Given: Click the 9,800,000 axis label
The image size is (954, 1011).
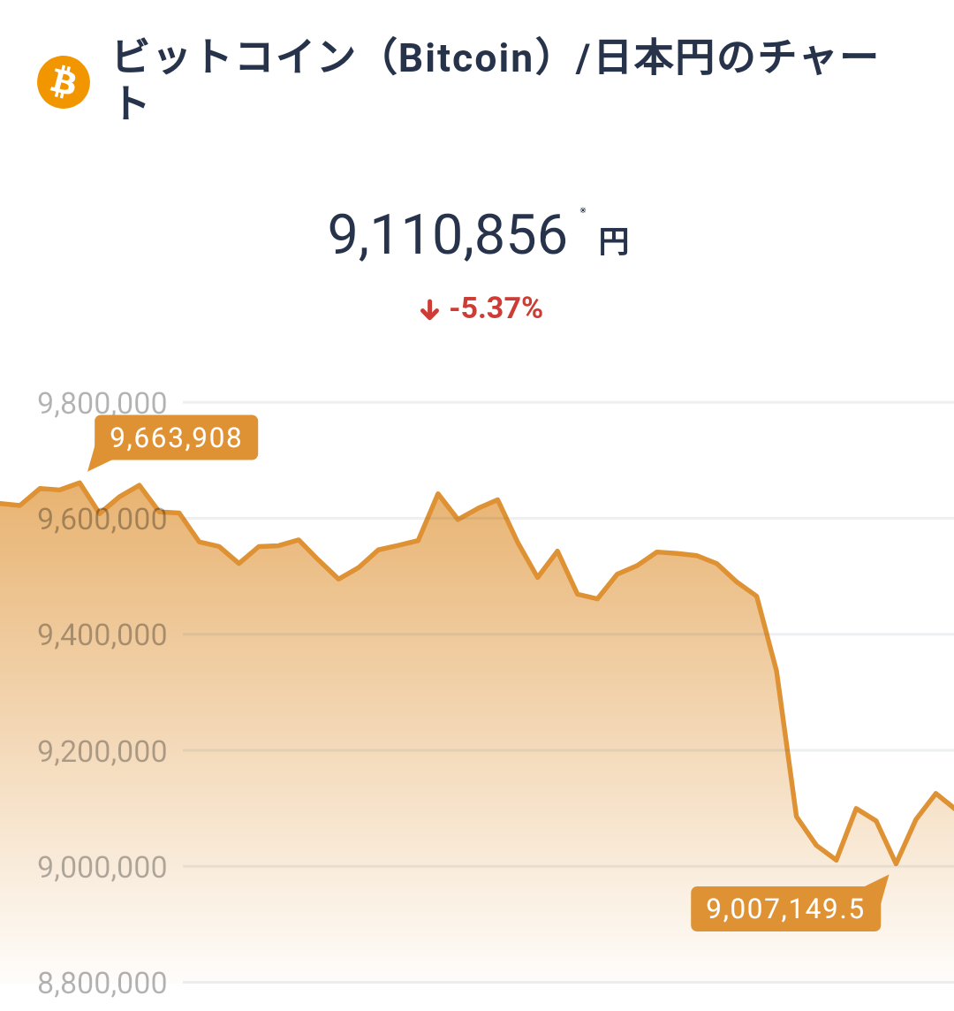Looking at the screenshot, I should pyautogui.click(x=102, y=404).
